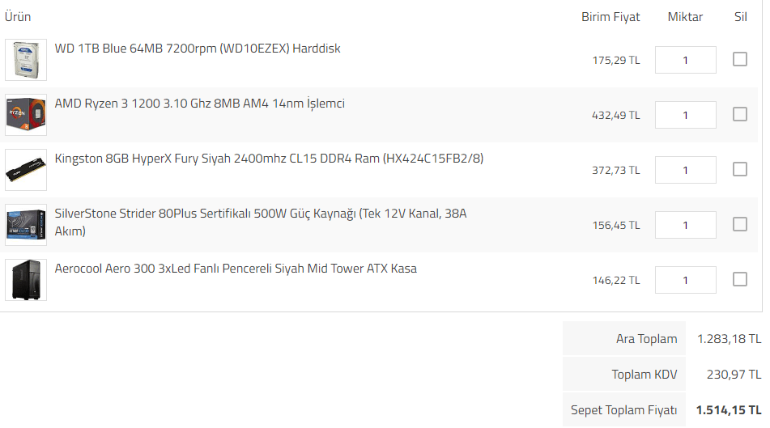Focus the Kingston RAM quantity box

[685, 170]
